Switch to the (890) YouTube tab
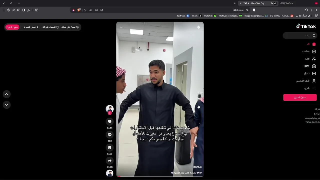 tap(287, 3)
